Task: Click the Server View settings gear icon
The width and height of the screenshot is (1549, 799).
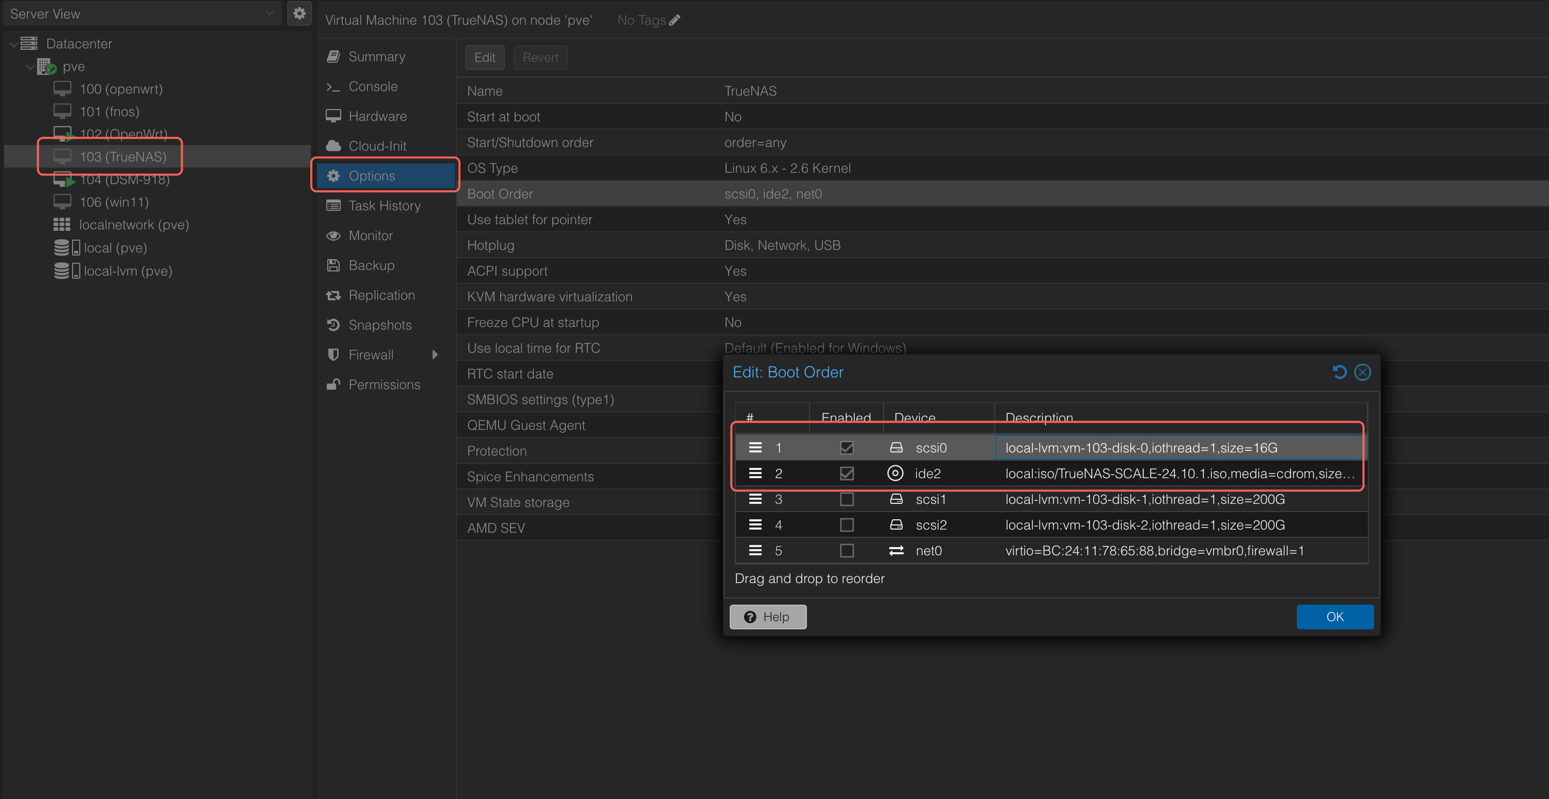Action: coord(299,13)
